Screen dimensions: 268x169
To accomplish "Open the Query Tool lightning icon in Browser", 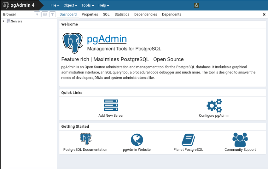I will 37,15.
